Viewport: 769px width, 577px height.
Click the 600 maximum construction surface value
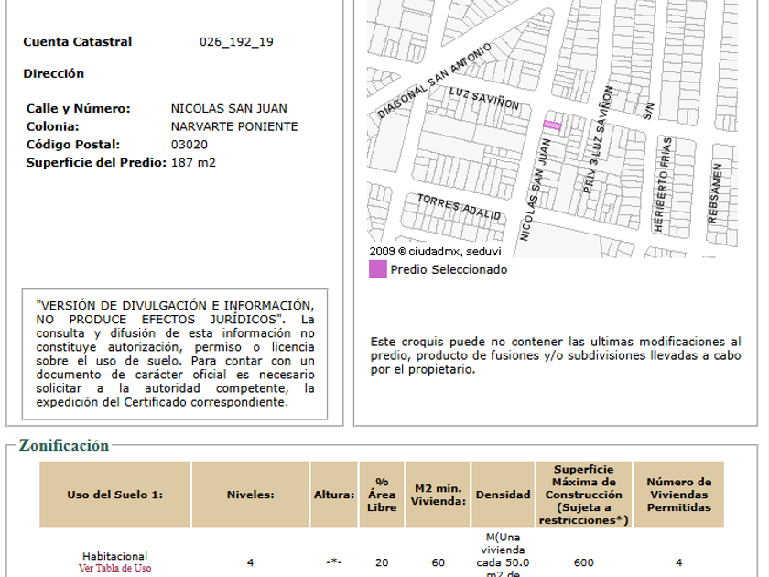click(584, 562)
